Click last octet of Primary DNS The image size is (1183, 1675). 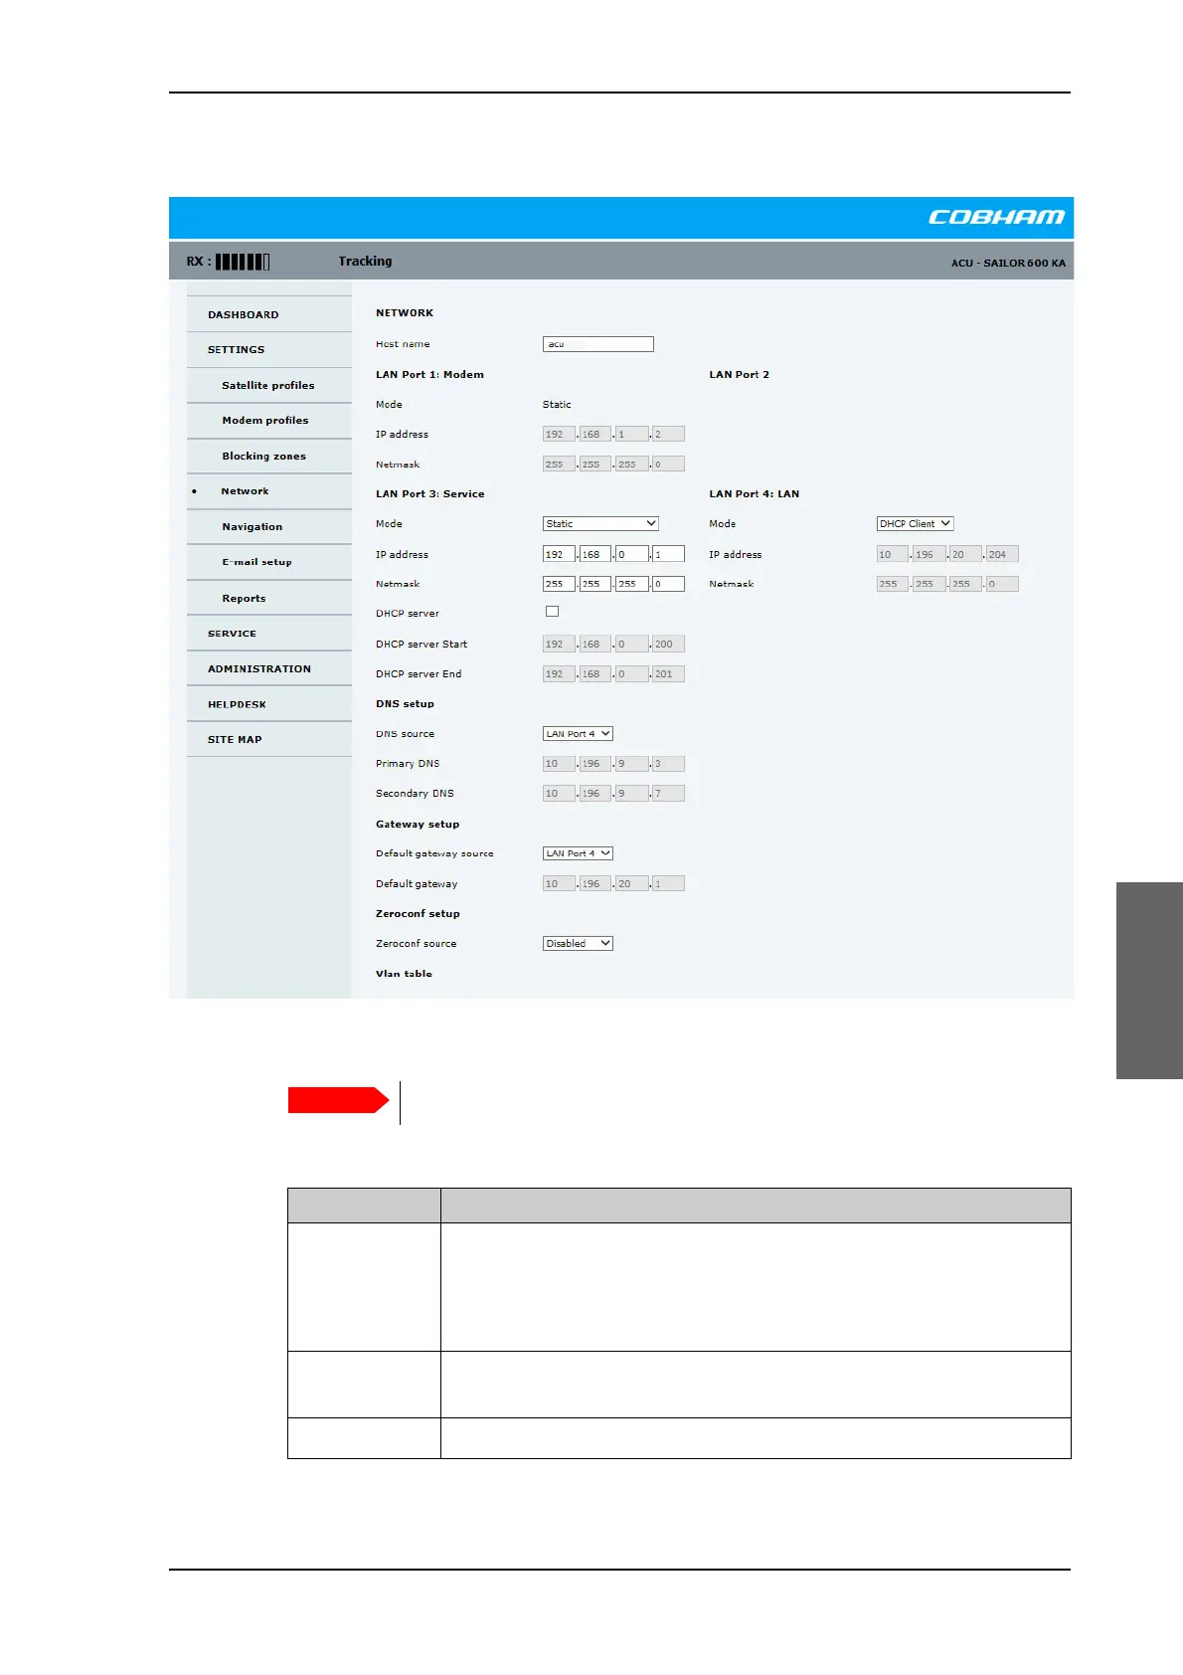pos(668,764)
